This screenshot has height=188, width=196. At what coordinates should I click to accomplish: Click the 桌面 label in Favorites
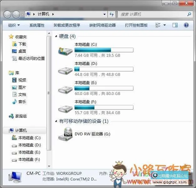[x=22, y=51]
